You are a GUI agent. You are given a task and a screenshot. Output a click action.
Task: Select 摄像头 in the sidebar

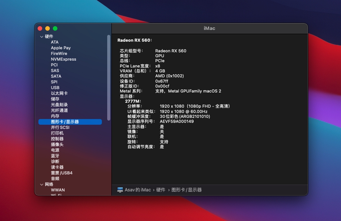pyautogui.click(x=57, y=144)
